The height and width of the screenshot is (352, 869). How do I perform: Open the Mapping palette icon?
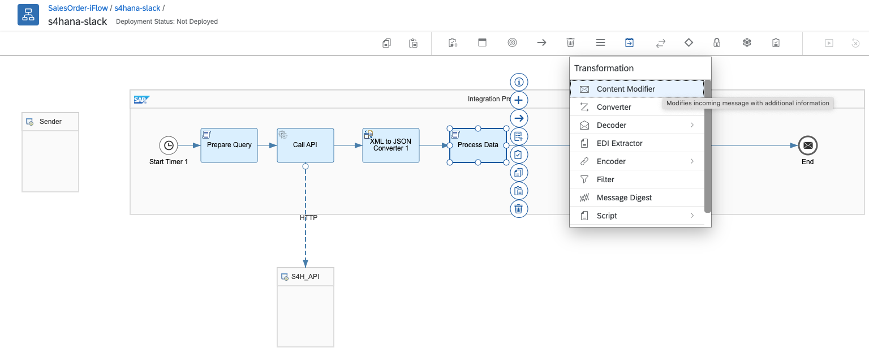600,42
